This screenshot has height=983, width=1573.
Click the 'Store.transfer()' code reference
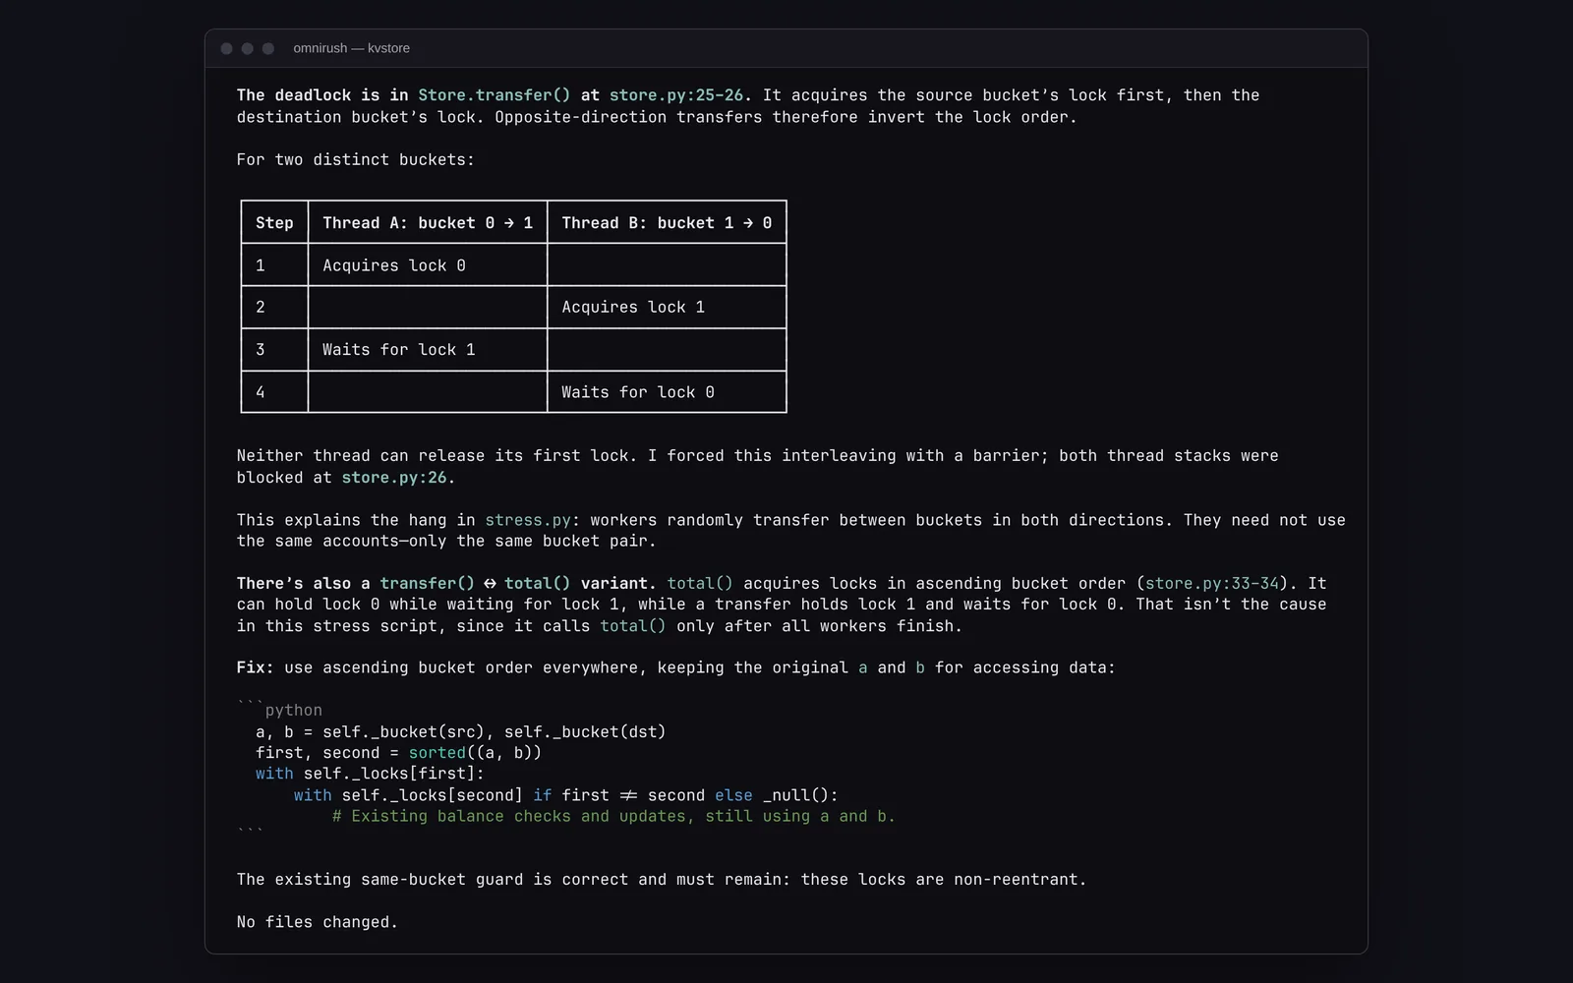[x=494, y=95]
